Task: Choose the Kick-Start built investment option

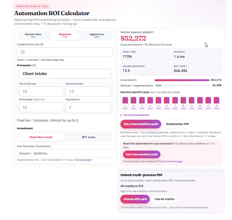Action: (41, 137)
